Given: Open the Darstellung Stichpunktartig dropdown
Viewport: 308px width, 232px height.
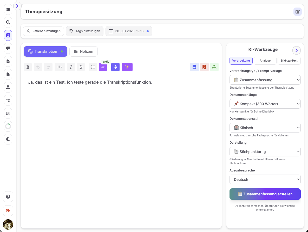Looking at the screenshot, I should [265, 151].
